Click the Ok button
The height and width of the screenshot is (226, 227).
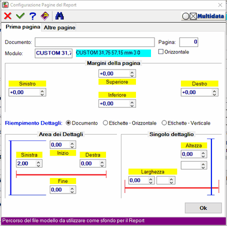pyautogui.click(x=203, y=208)
